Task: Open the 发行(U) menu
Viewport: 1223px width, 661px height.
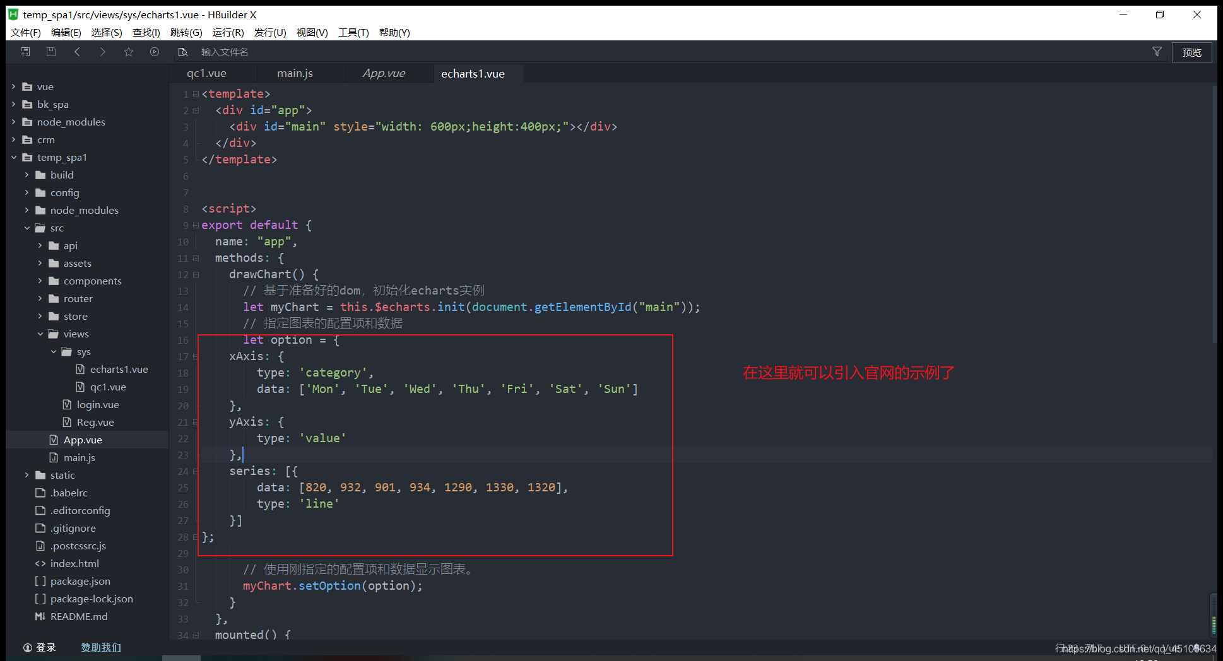Action: pos(270,32)
